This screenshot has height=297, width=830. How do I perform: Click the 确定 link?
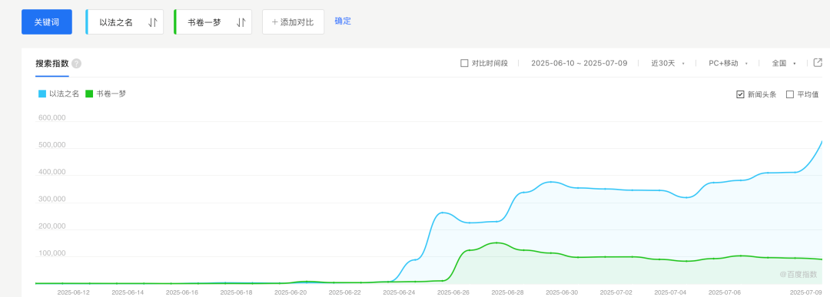pos(343,21)
